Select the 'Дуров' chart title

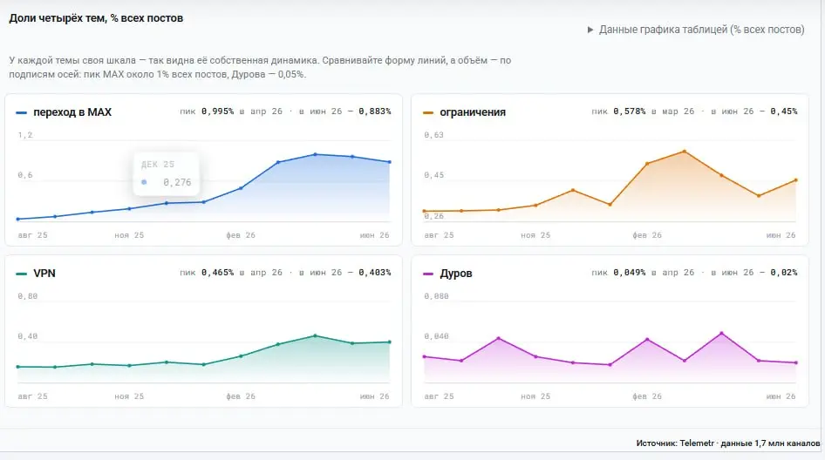(455, 274)
